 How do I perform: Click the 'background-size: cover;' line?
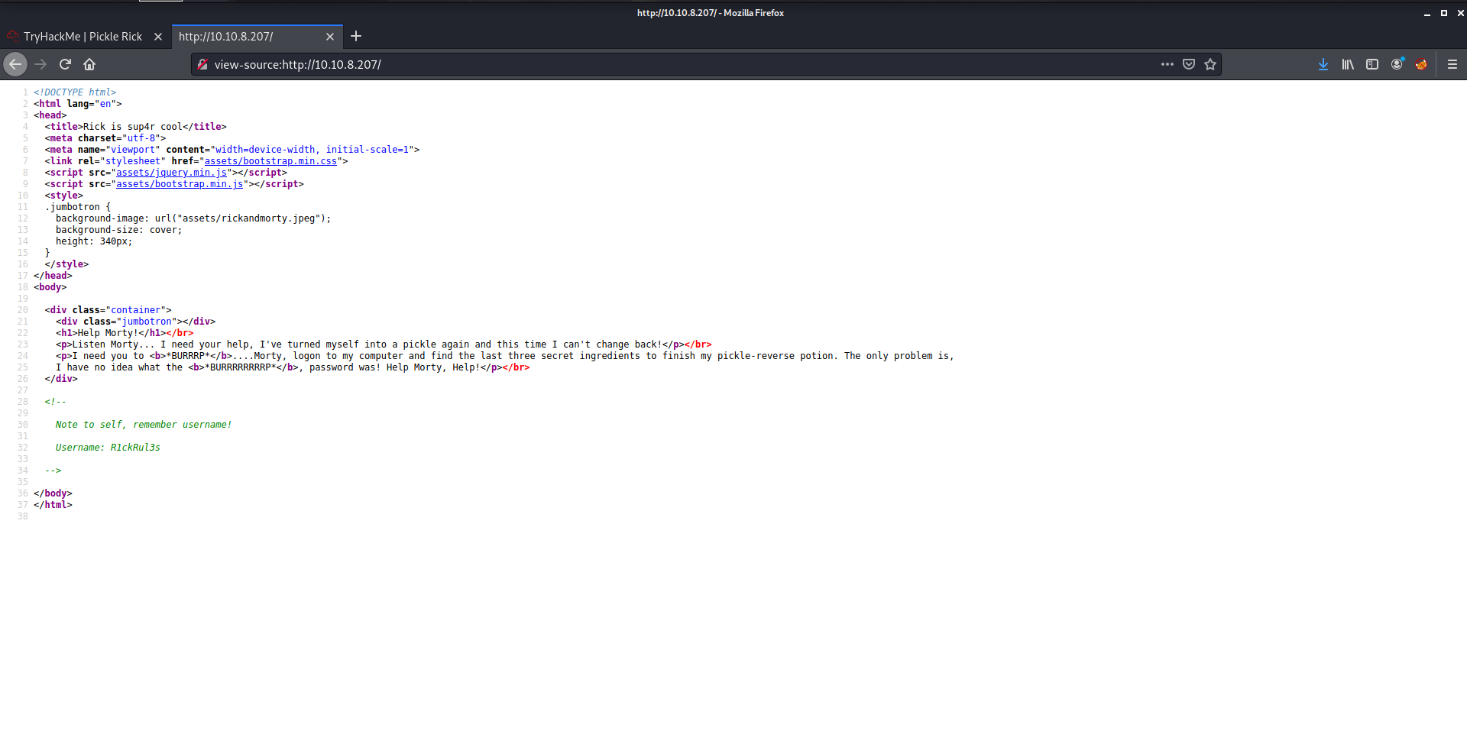coord(118,230)
